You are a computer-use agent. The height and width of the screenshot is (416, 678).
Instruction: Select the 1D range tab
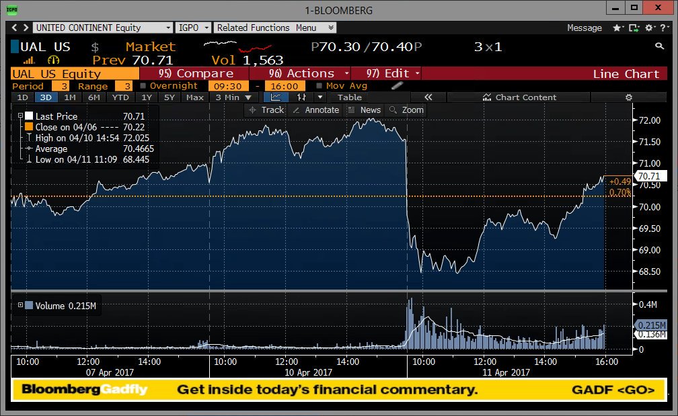[22, 97]
